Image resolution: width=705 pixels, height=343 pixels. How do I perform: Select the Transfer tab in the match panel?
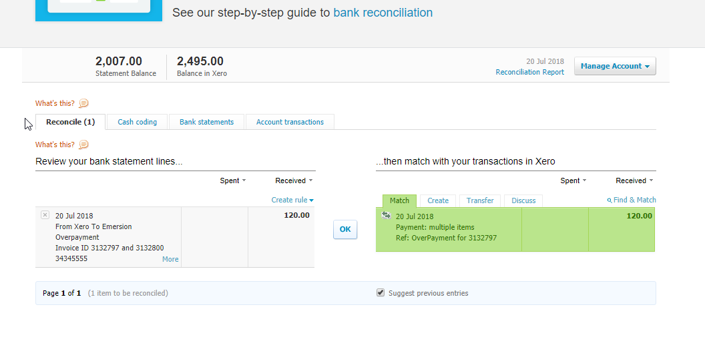point(480,200)
